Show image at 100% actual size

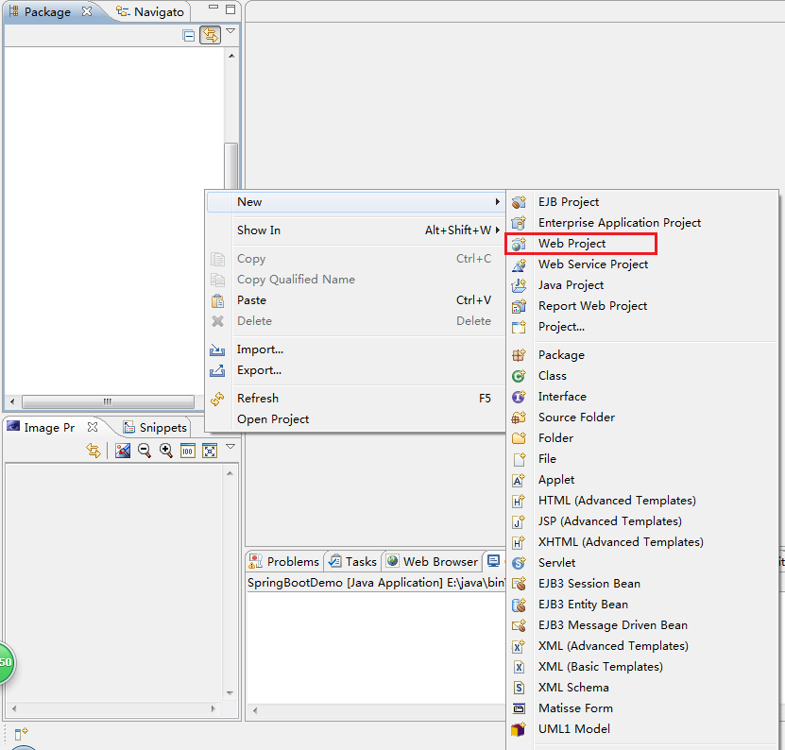tap(188, 451)
